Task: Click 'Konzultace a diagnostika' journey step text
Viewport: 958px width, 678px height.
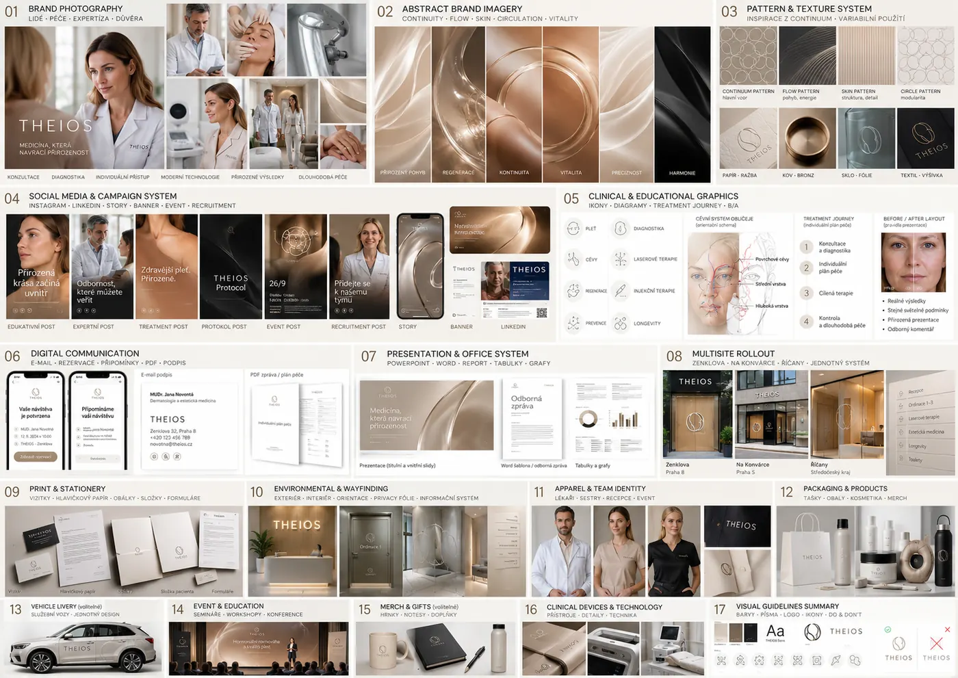Action: coord(835,247)
